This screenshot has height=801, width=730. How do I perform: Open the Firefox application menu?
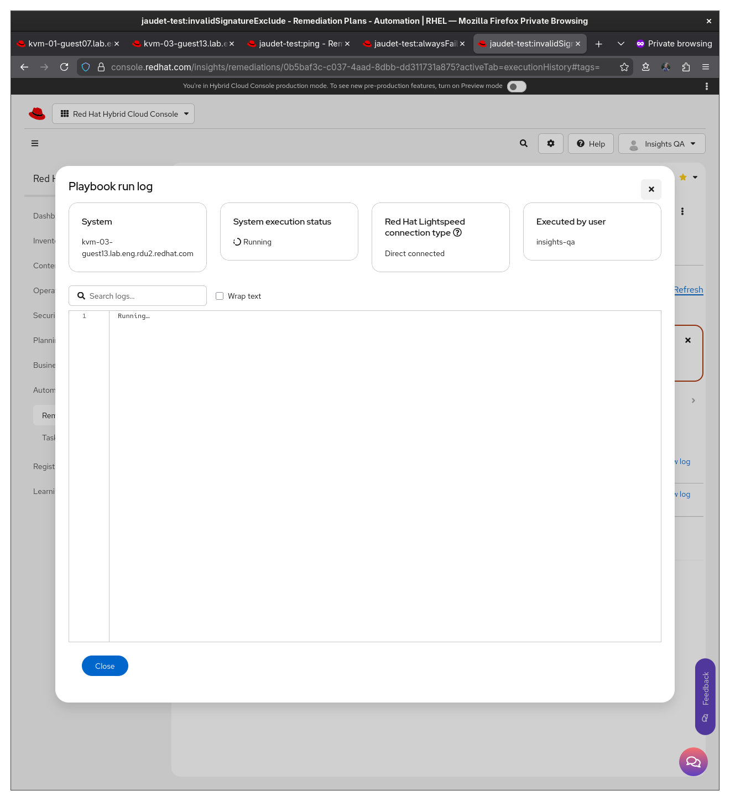tap(706, 67)
